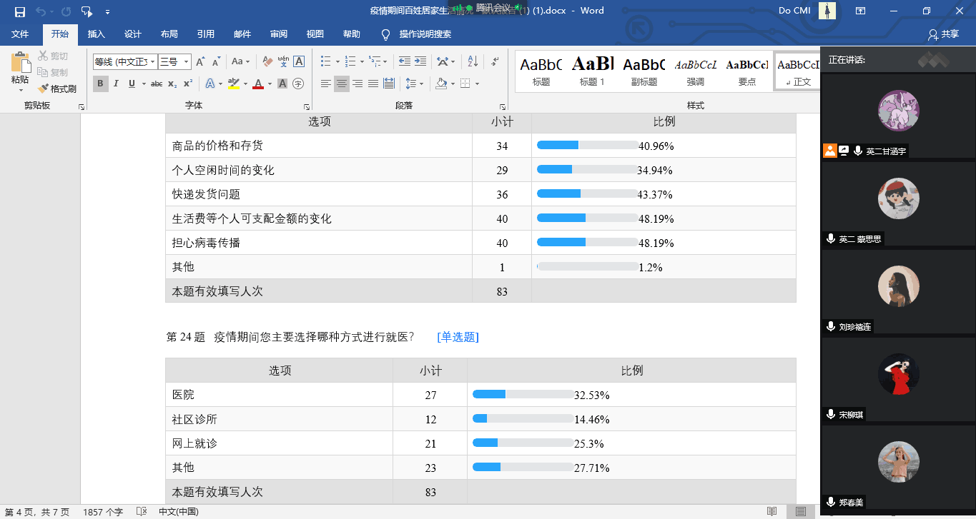Apply the yellow text highlight color
Image resolution: width=976 pixels, height=519 pixels.
click(233, 84)
